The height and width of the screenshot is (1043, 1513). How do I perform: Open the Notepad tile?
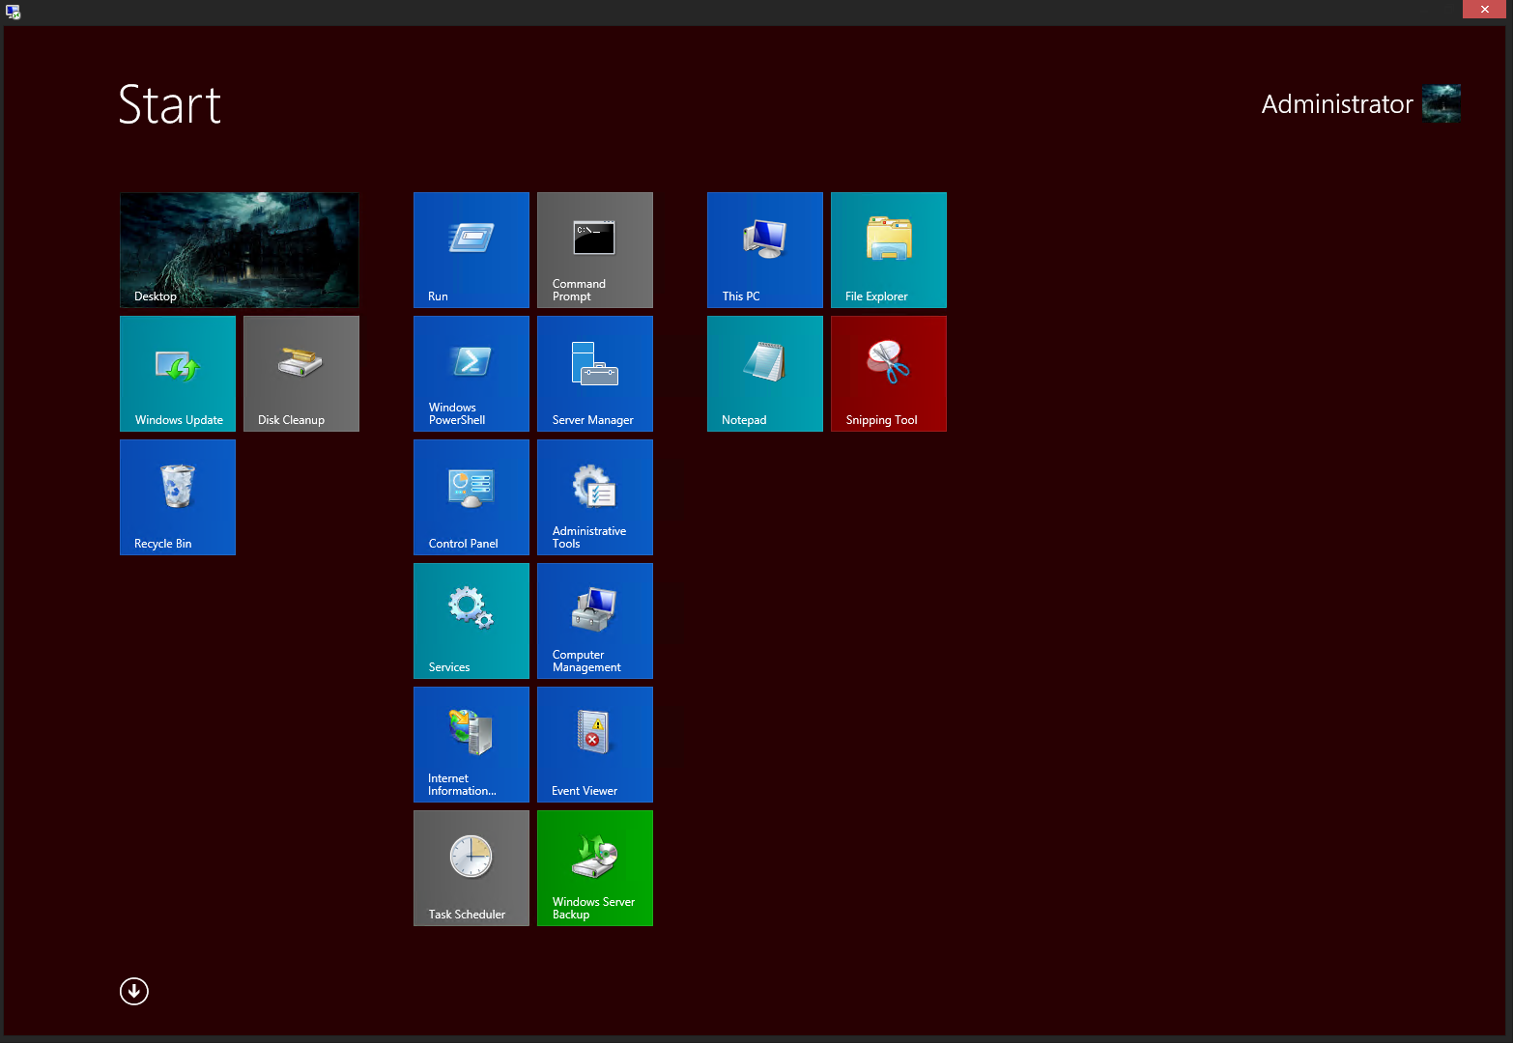tap(765, 374)
